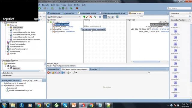Viewport: 192px width, 108px height.
Task: Switch to the InvoiceService editor tab
Action: 54,13
